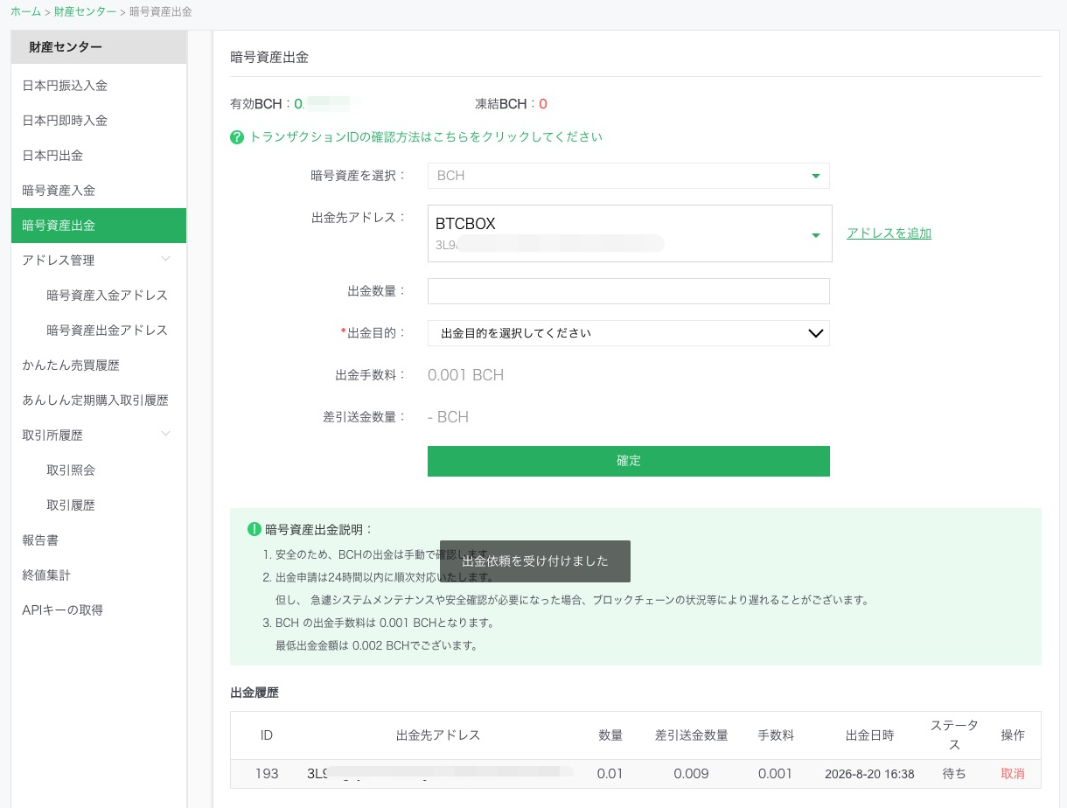
Task: Click the 0.01 quantity cell
Action: [x=610, y=774]
